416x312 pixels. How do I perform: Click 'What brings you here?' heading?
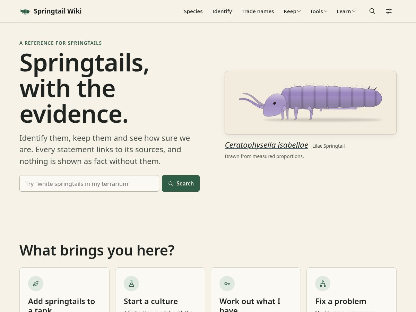97,250
